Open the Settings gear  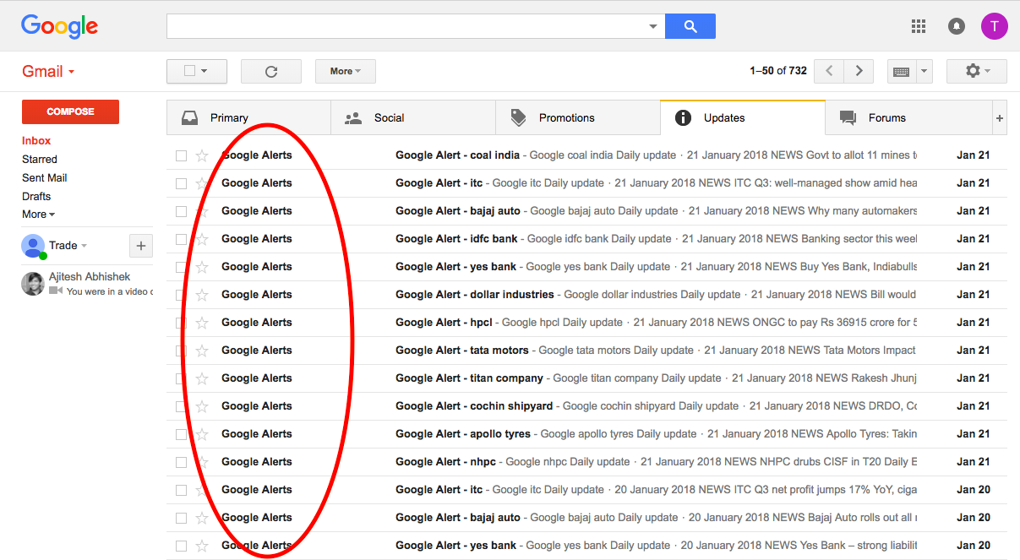(x=971, y=71)
